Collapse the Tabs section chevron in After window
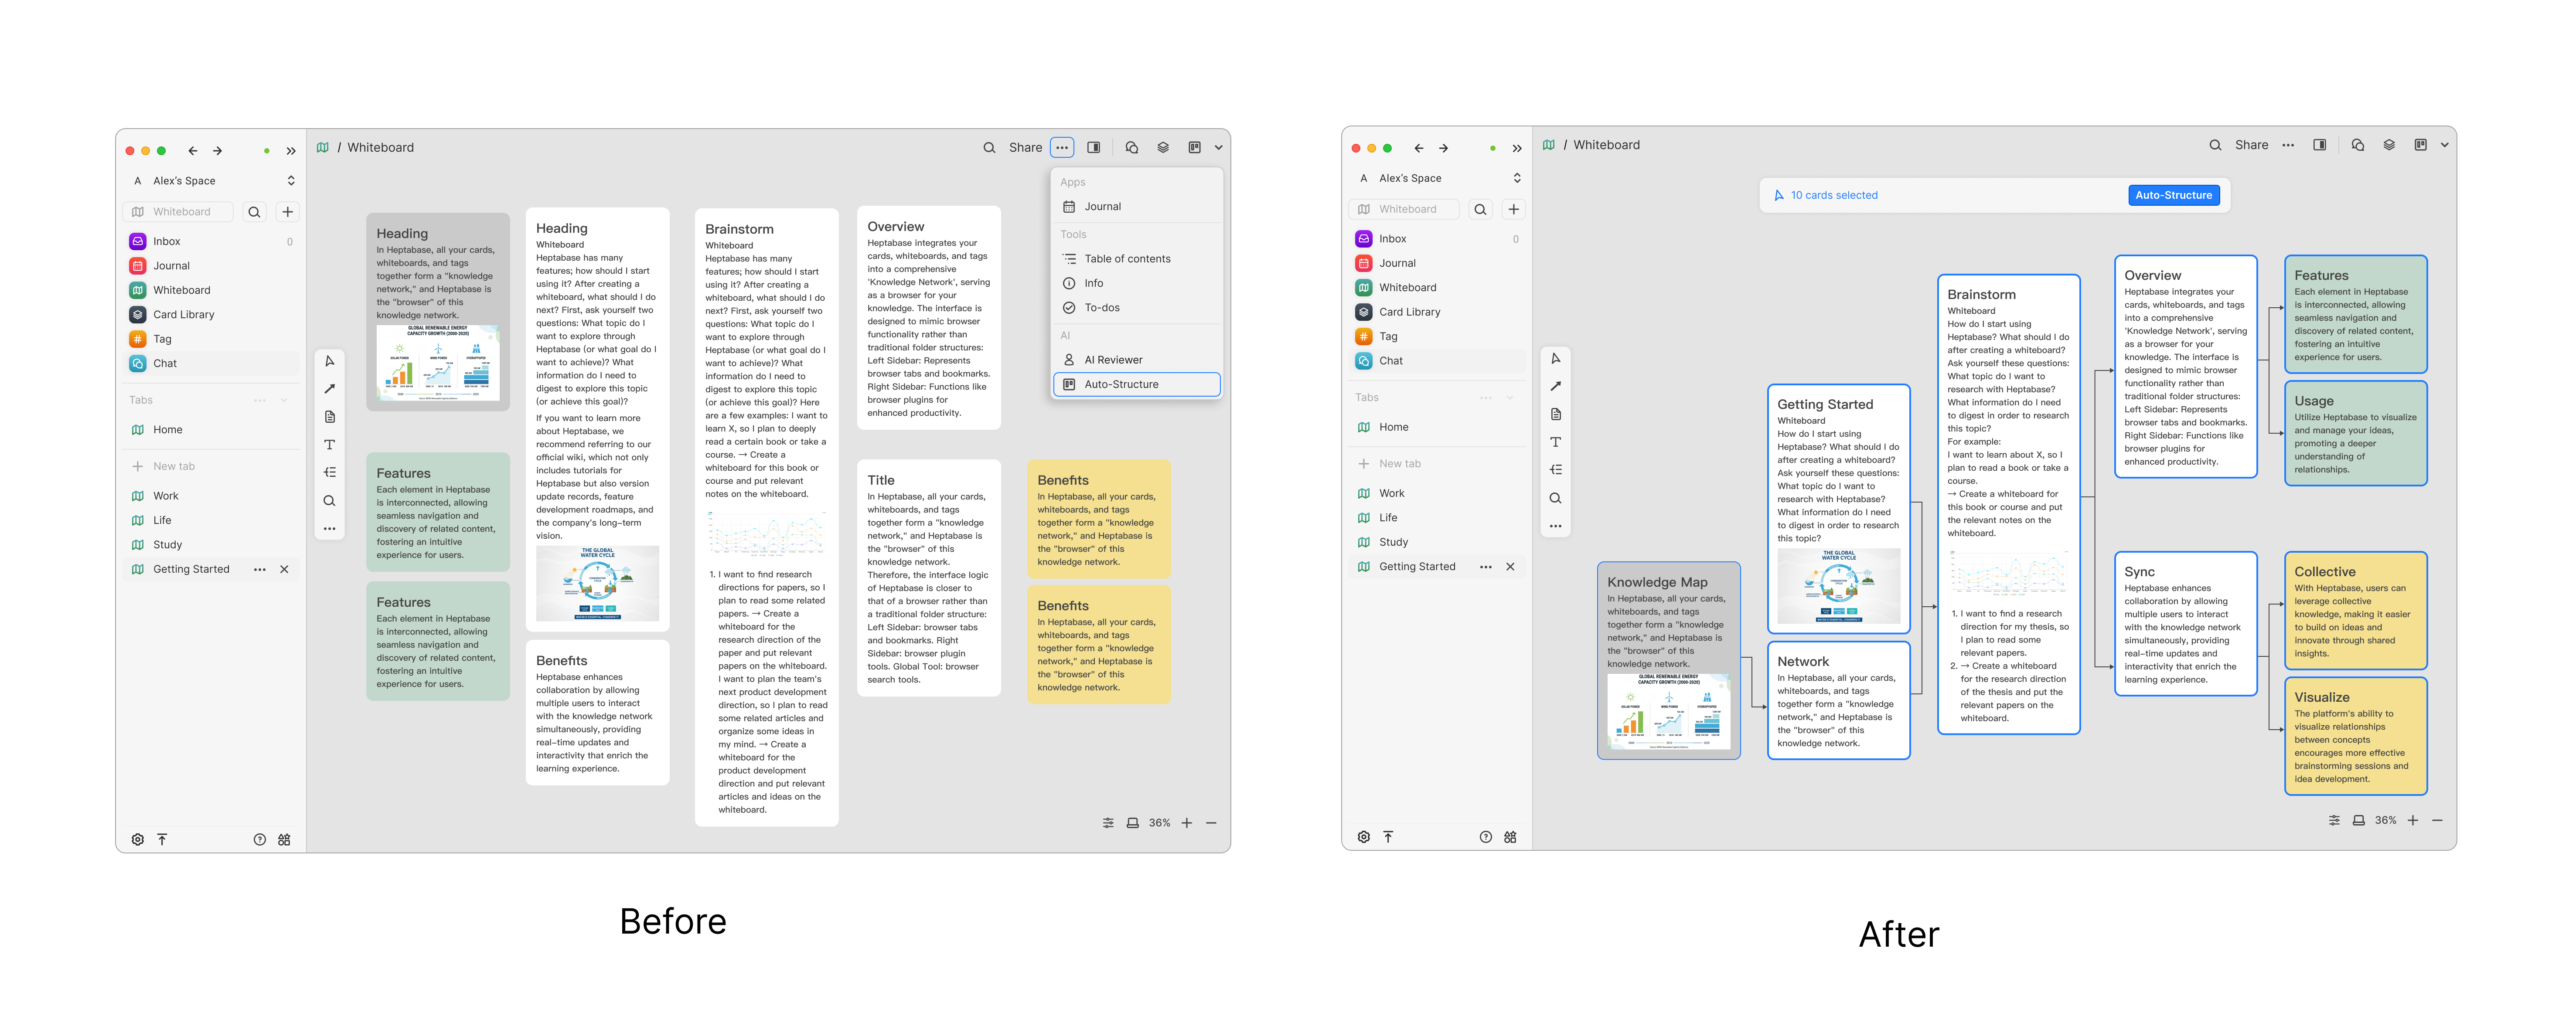This screenshot has height=1026, width=2576. coord(1510,398)
